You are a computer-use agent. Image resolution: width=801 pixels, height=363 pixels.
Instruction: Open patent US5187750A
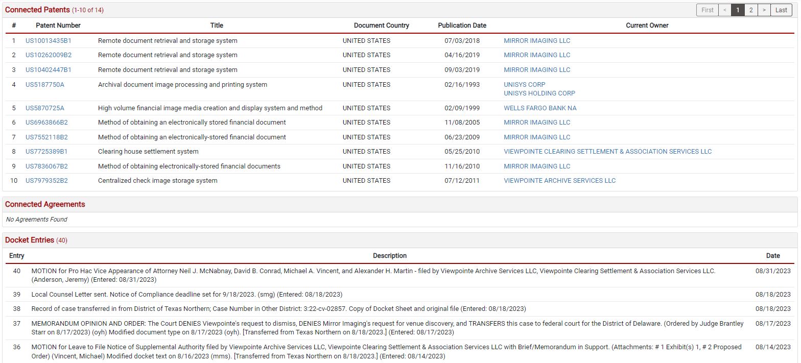click(45, 85)
